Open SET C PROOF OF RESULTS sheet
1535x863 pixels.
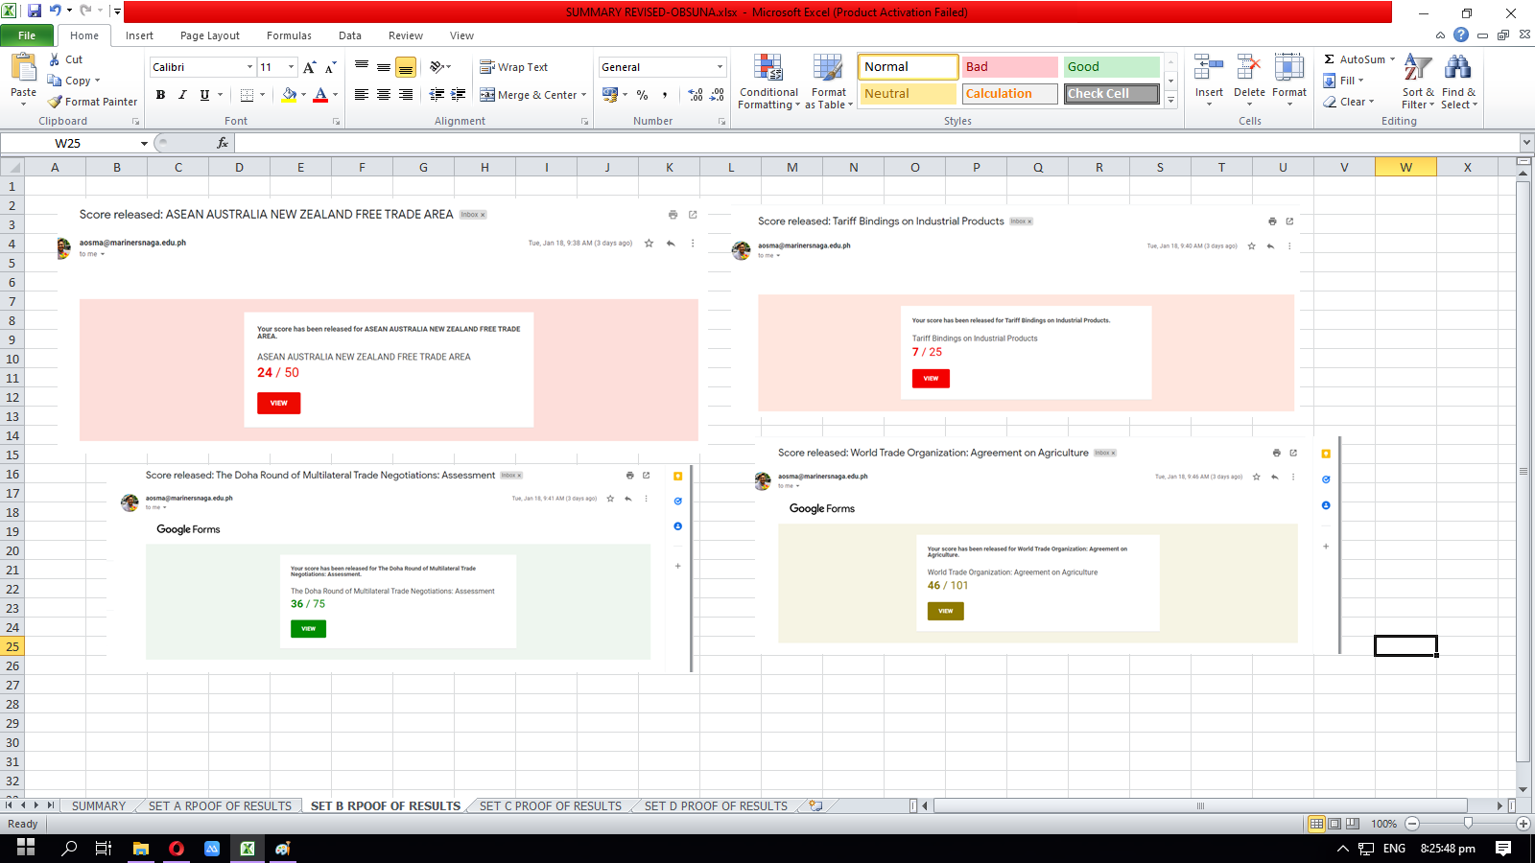[551, 806]
